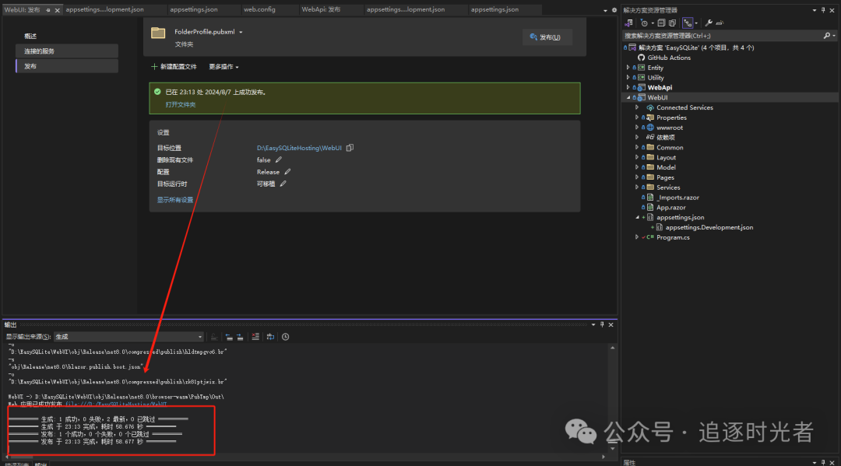Select Program.cs in Solution Explorer
Viewport: 841px width, 466px height.
tap(672, 237)
